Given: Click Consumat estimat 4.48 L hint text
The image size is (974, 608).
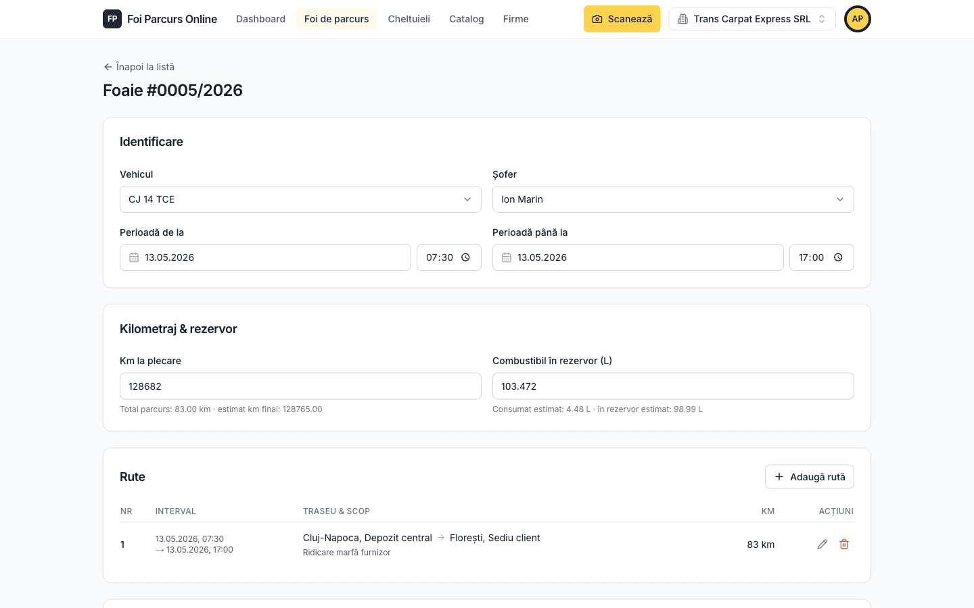Looking at the screenshot, I should pos(597,409).
